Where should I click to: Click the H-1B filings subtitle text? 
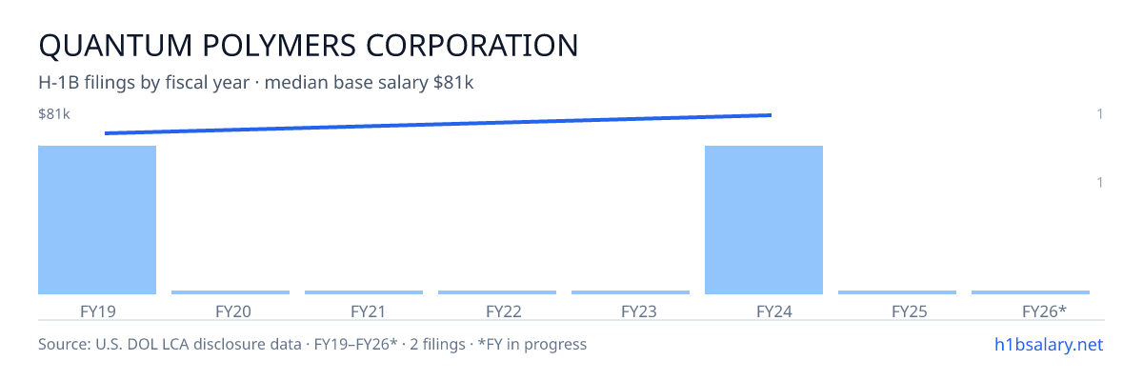pyautogui.click(x=256, y=83)
